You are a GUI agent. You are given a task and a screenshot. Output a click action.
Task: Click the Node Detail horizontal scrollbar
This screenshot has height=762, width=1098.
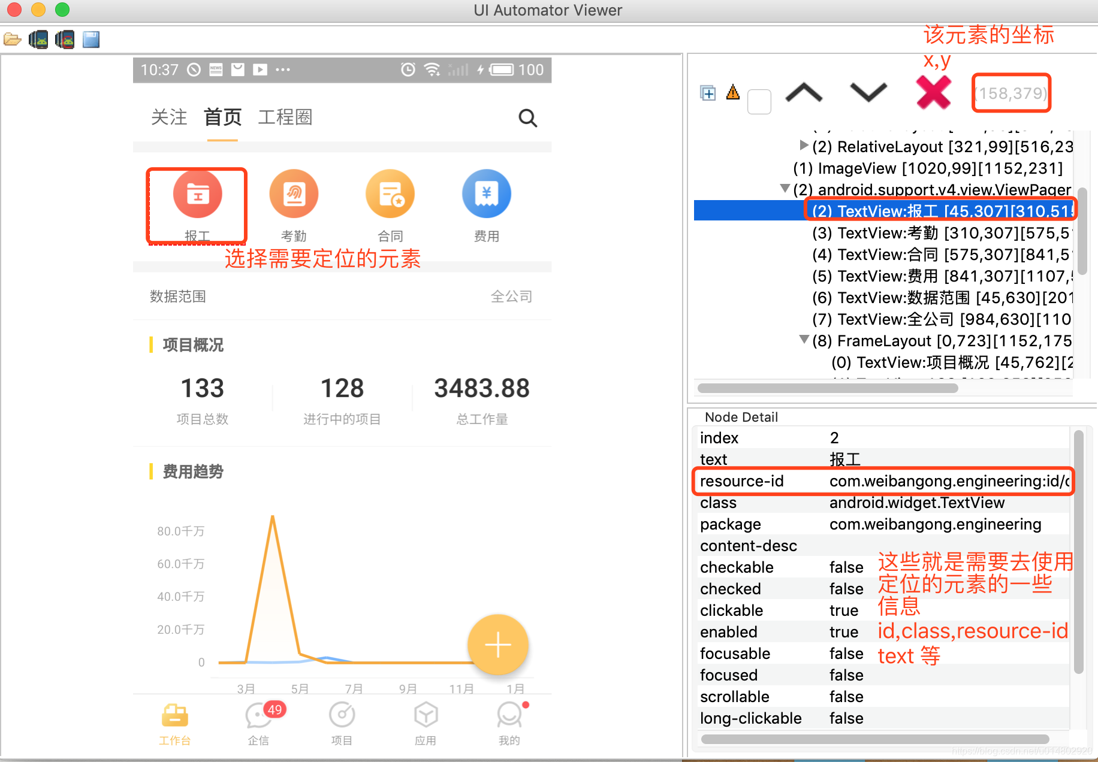point(875,739)
